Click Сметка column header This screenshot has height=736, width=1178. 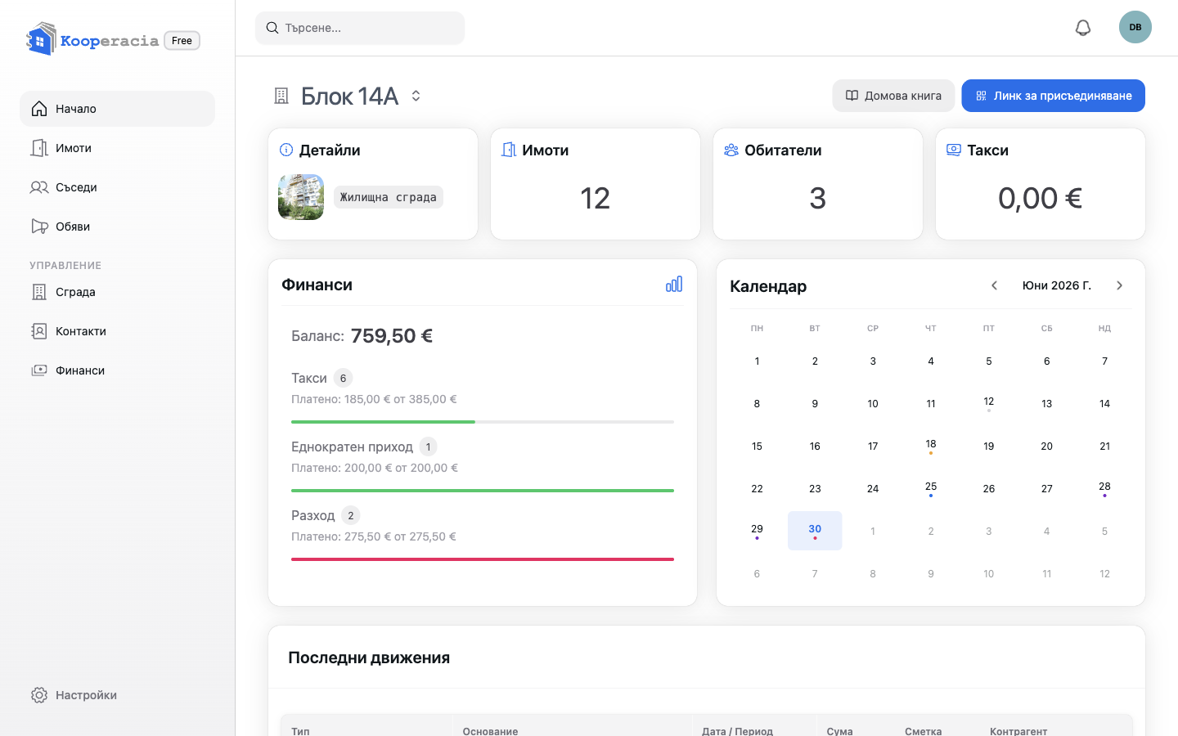click(924, 731)
